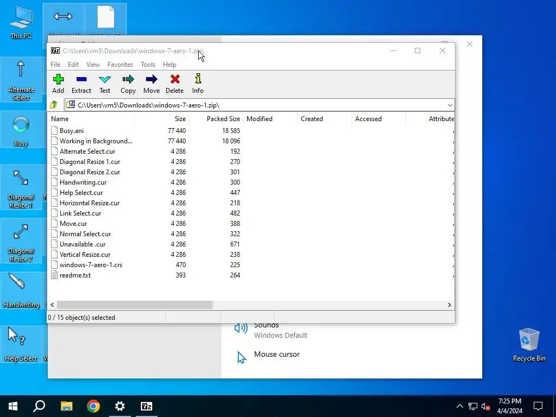The width and height of the screenshot is (556, 417).
Task: Open the Recycle Bin
Action: [x=529, y=344]
